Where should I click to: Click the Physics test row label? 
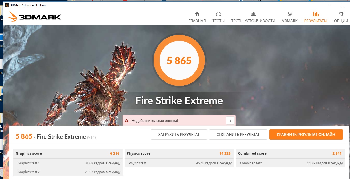point(137,163)
